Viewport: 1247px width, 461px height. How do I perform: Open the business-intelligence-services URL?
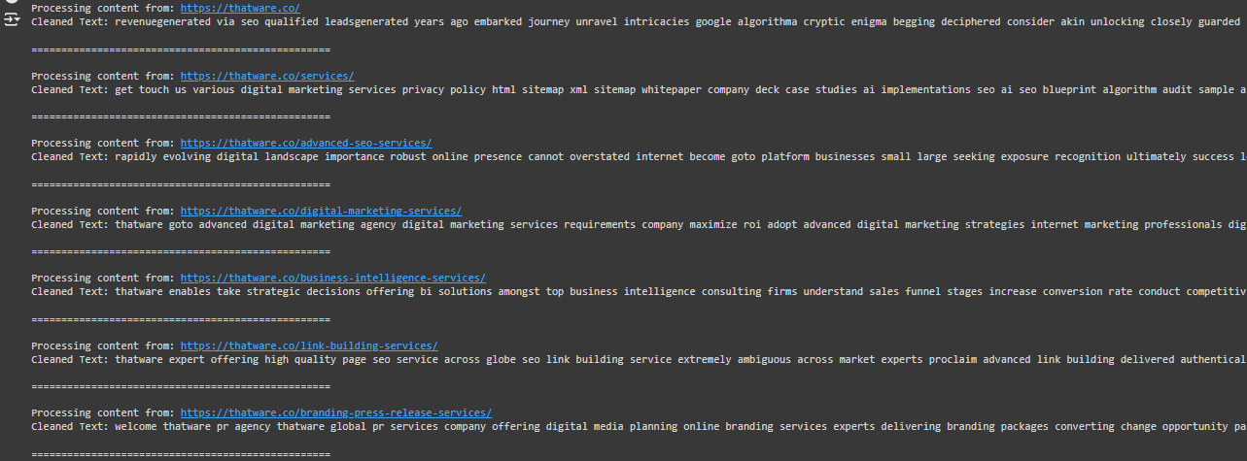pyautogui.click(x=333, y=278)
